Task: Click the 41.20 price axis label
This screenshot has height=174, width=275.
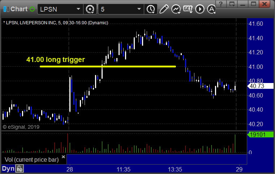Action: point(256,52)
